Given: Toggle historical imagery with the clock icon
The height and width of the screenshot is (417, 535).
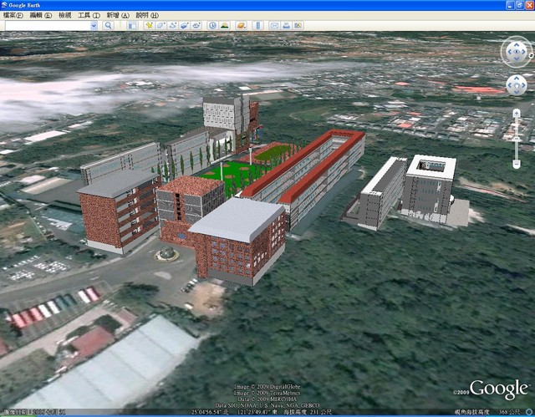Looking at the screenshot, I should tap(212, 25).
